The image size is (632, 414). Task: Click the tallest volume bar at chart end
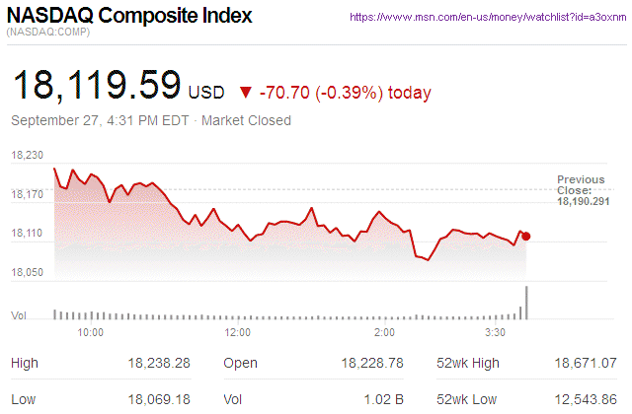coord(526,303)
